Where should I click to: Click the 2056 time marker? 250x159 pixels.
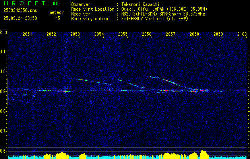pos(147,34)
